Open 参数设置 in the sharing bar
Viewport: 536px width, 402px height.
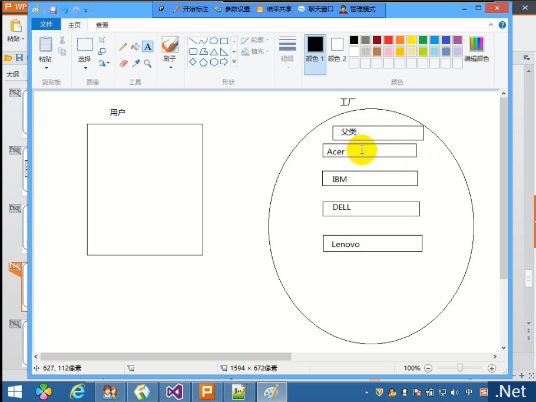coord(233,9)
